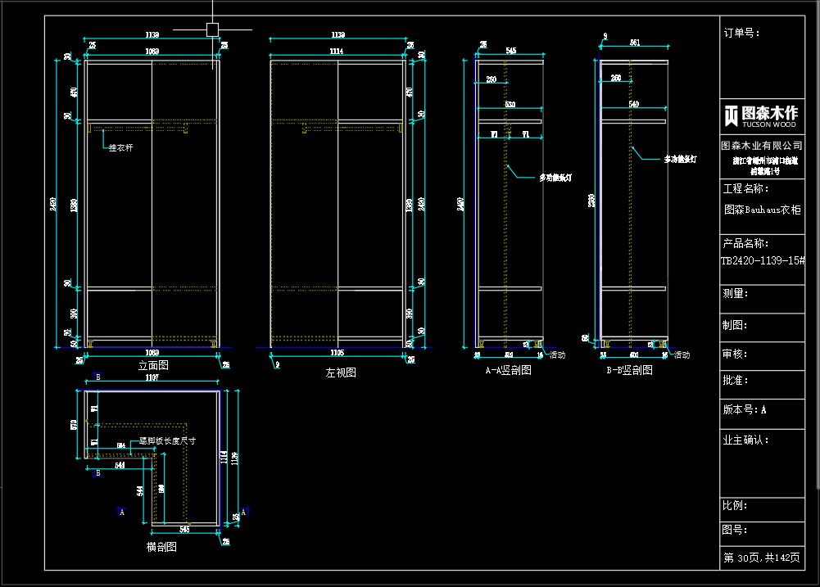Screen dimensions: 820x587
Task: Click the '第 30页, 共142页' page number text
Action: pyautogui.click(x=761, y=558)
